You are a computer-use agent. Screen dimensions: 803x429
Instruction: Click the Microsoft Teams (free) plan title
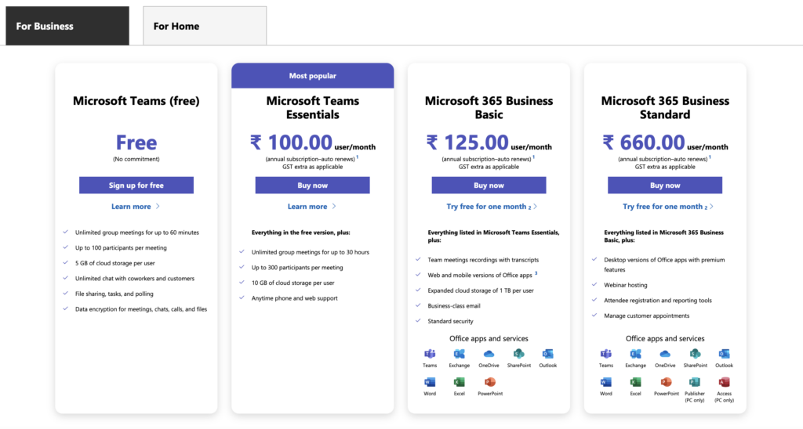point(136,101)
